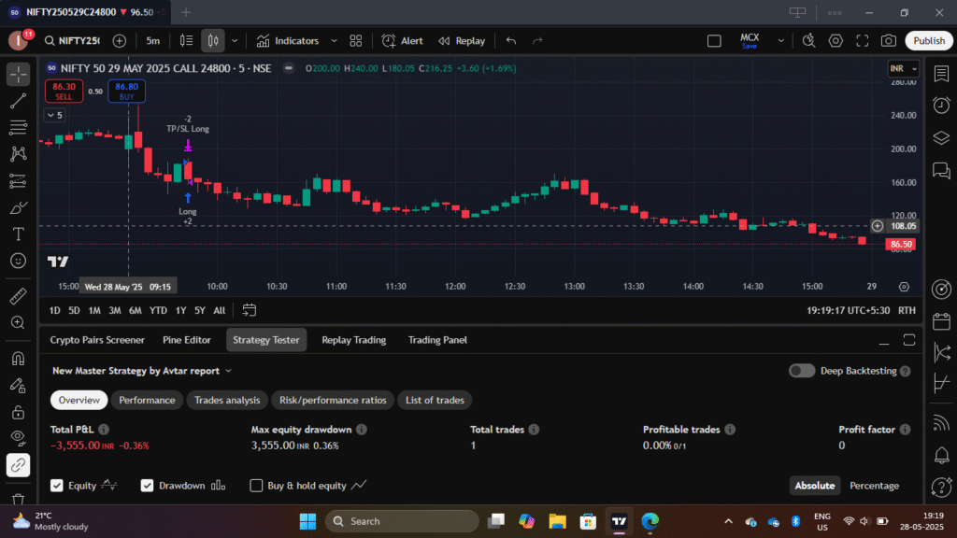Click the link drawings icon in left toolbar
Image resolution: width=957 pixels, height=538 pixels.
tap(19, 465)
